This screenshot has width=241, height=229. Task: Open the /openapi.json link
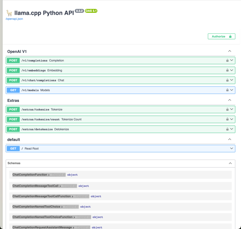click(x=14, y=19)
